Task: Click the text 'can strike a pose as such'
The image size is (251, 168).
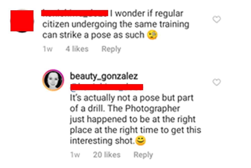Action: 93,35
